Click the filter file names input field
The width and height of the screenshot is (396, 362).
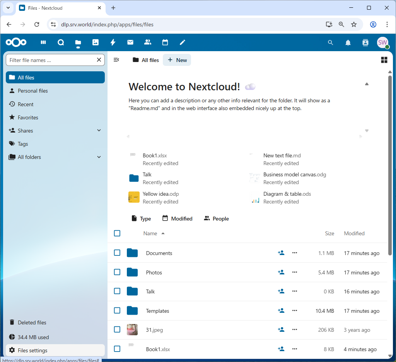[50, 60]
